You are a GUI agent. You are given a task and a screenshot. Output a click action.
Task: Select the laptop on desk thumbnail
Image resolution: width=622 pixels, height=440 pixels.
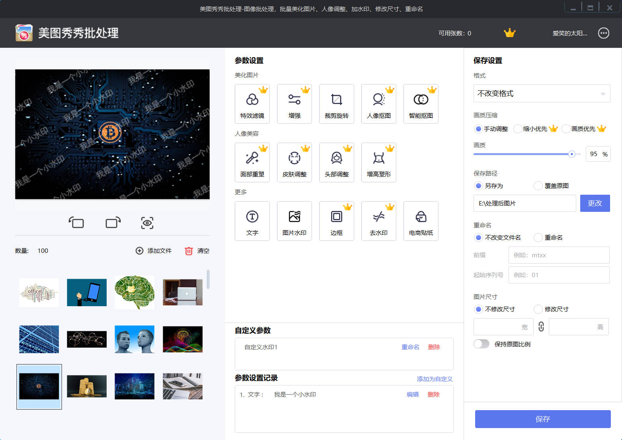(x=183, y=293)
